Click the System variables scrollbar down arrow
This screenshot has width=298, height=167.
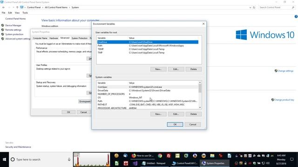(200, 108)
